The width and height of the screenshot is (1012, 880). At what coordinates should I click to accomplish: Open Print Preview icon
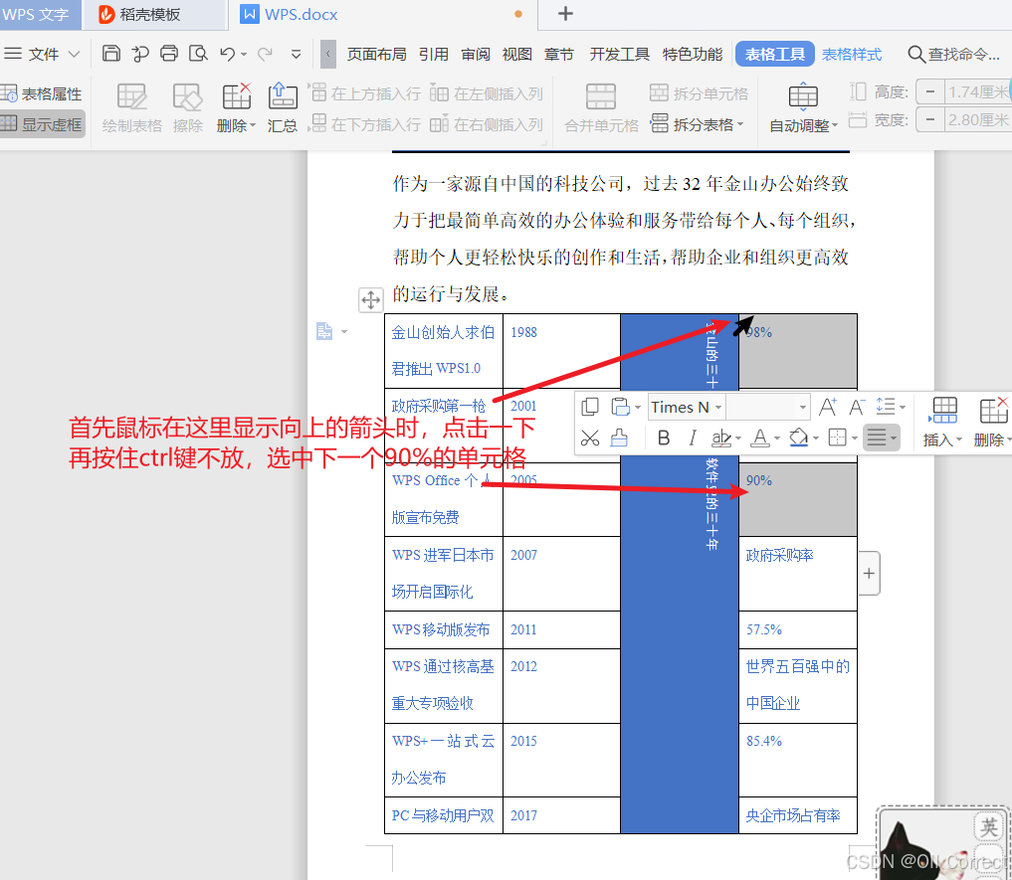(x=198, y=54)
